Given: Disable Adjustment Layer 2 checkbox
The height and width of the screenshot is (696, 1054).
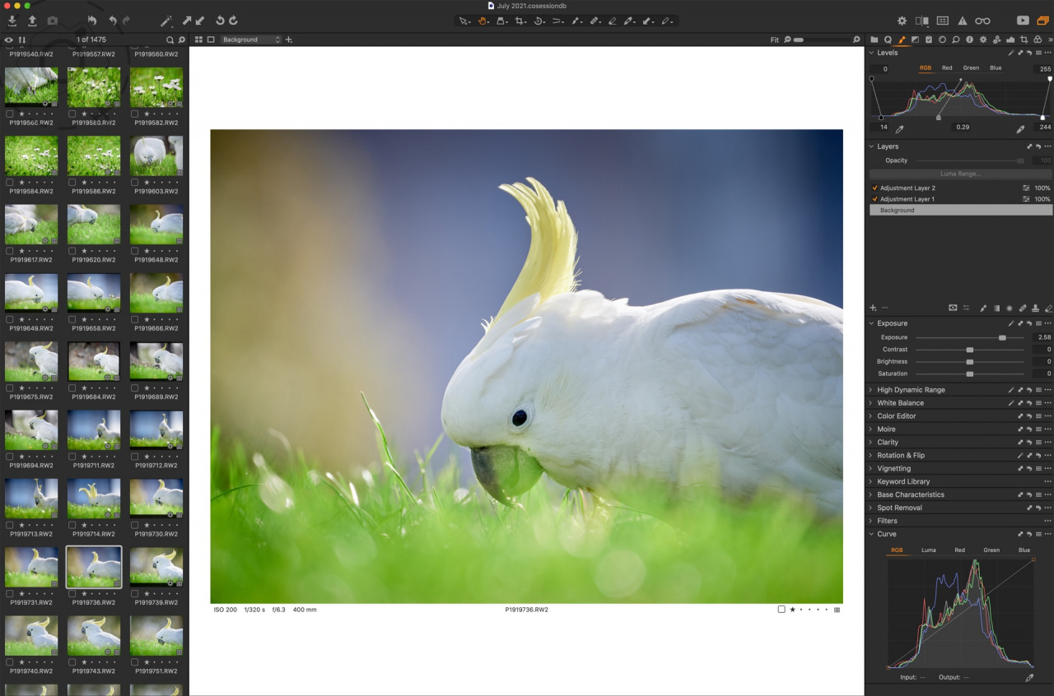Looking at the screenshot, I should click(874, 188).
